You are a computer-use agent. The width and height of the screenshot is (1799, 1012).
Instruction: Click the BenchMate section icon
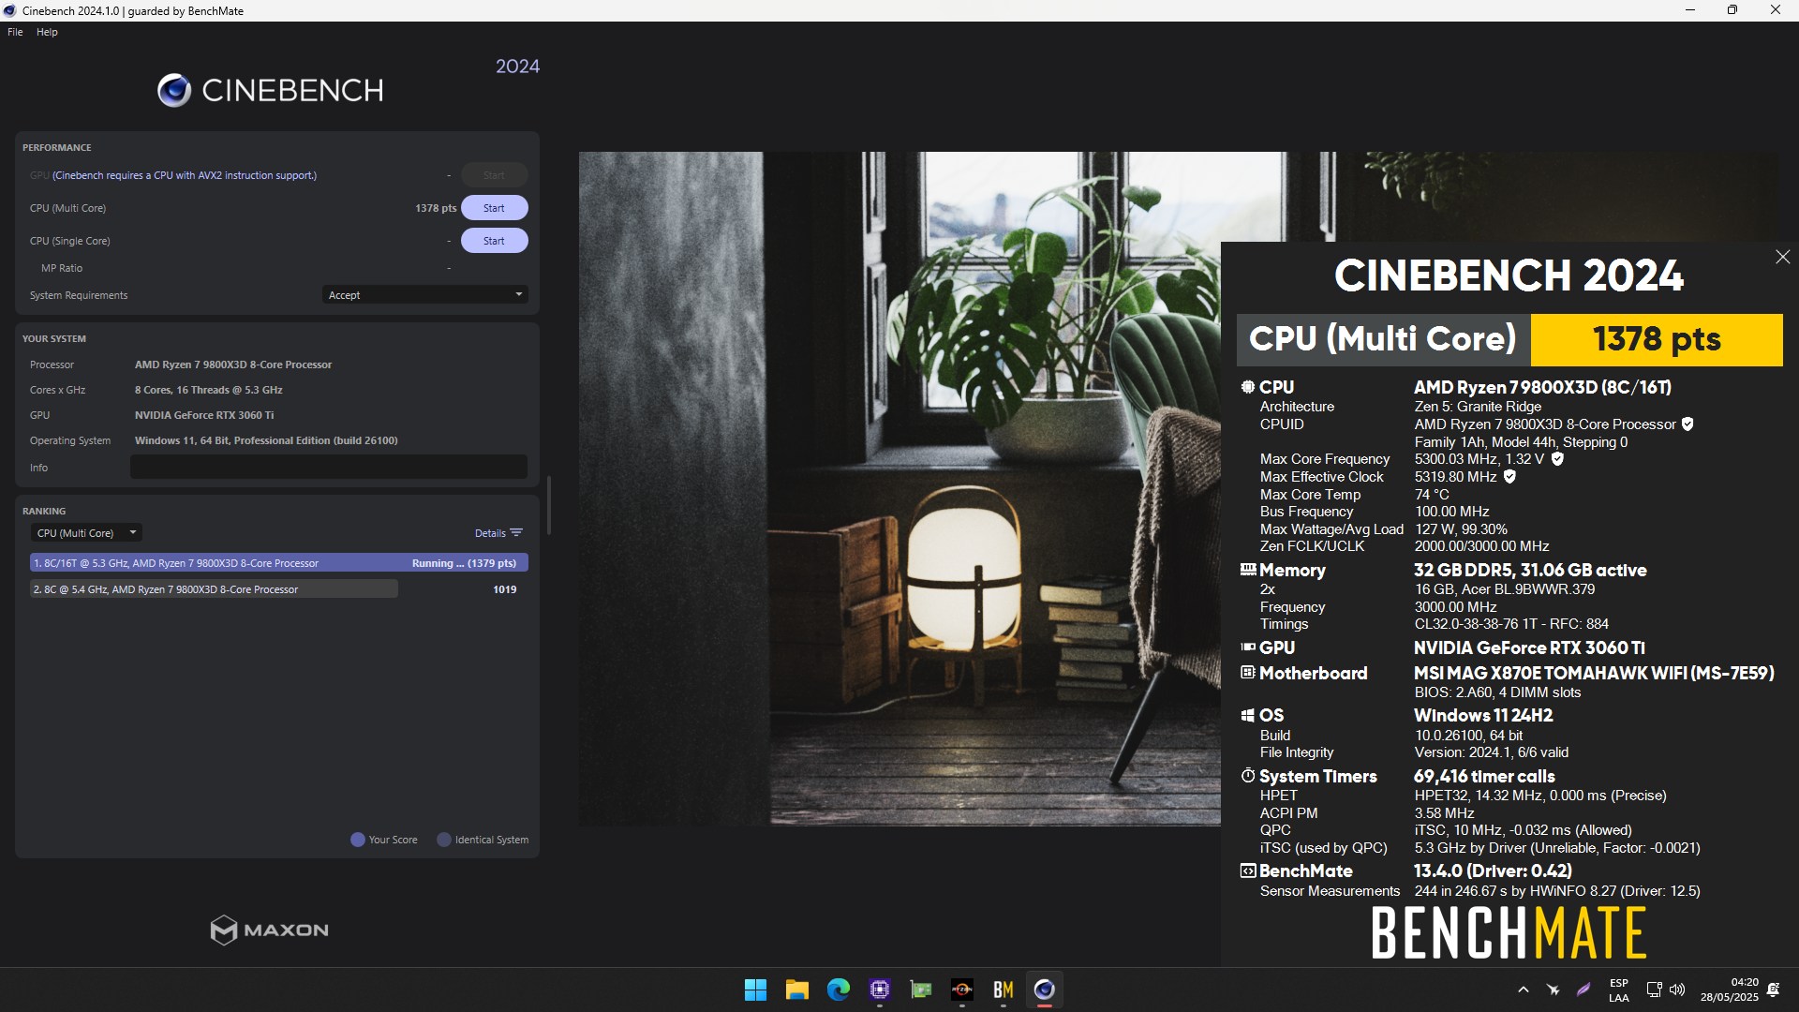point(1248,871)
